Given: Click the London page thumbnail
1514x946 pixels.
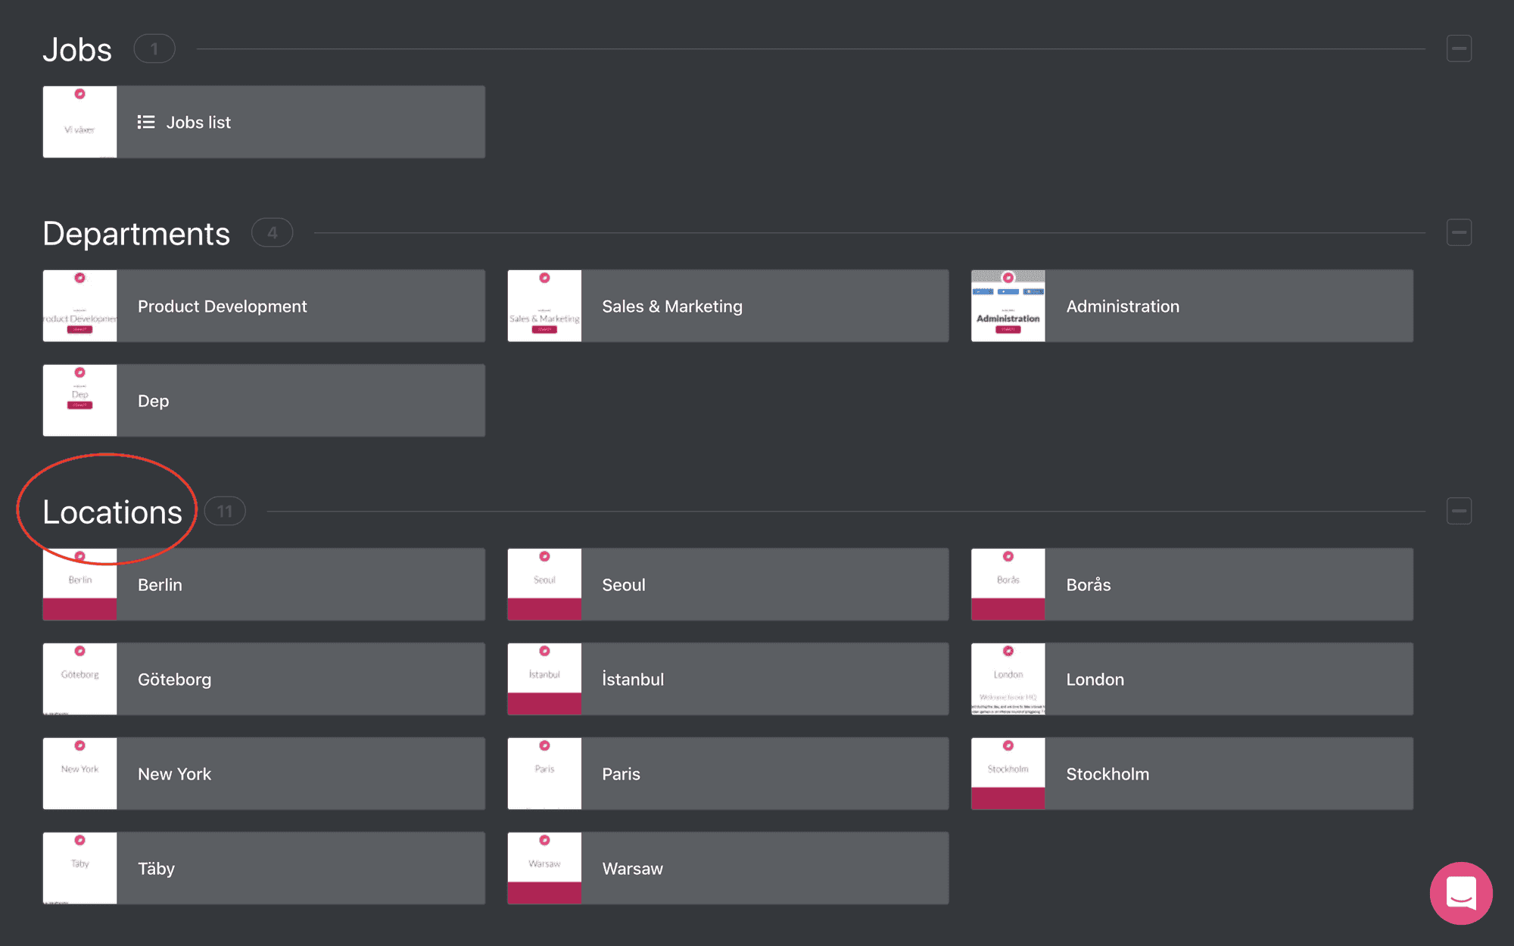Looking at the screenshot, I should pos(1008,679).
